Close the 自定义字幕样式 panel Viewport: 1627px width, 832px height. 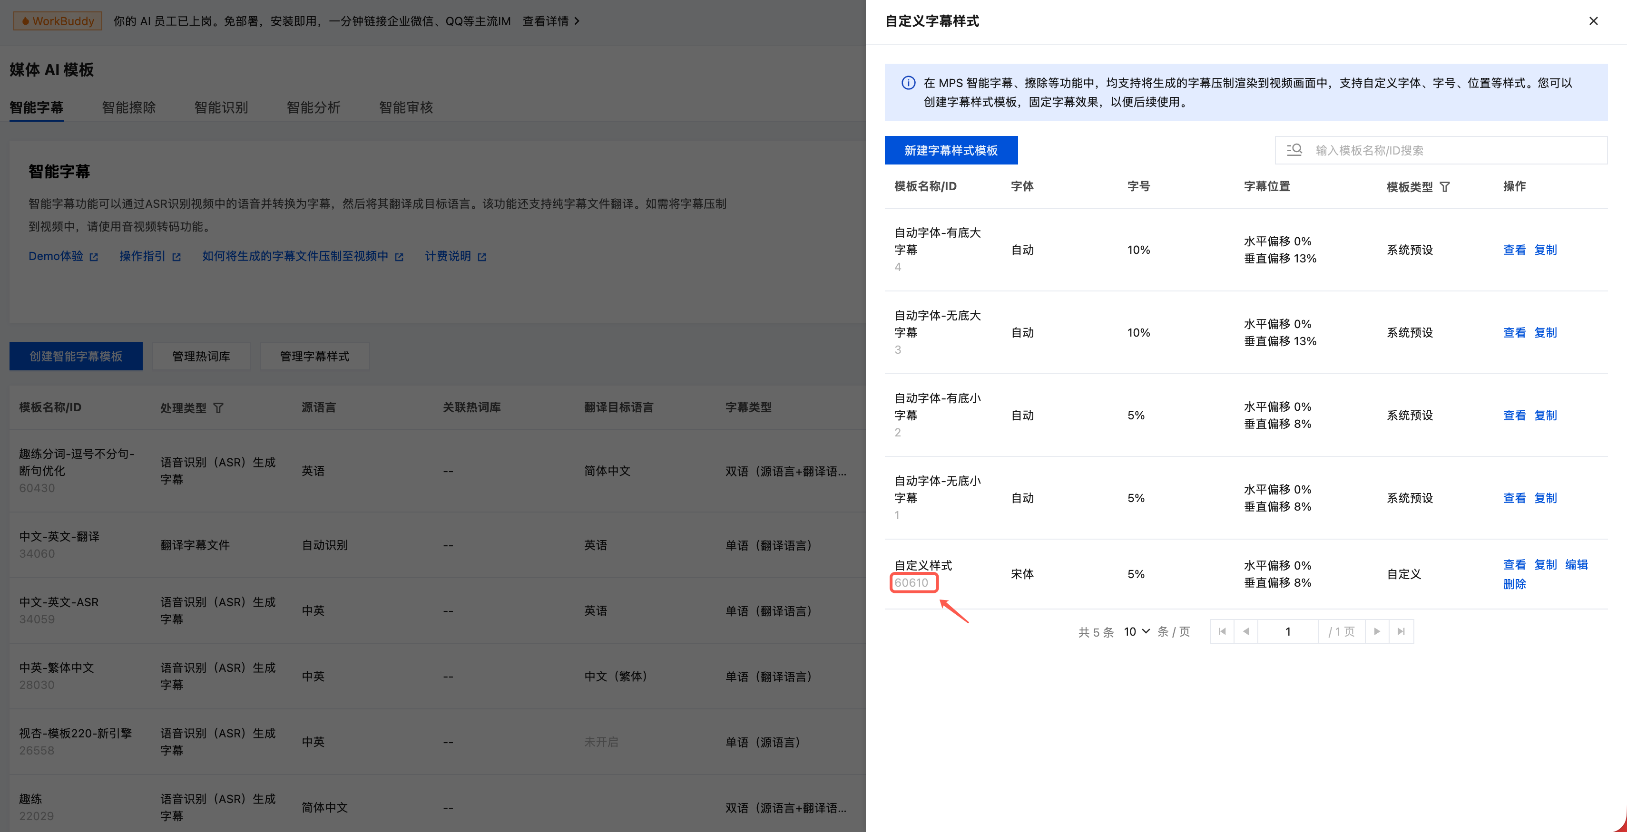pos(1593,21)
